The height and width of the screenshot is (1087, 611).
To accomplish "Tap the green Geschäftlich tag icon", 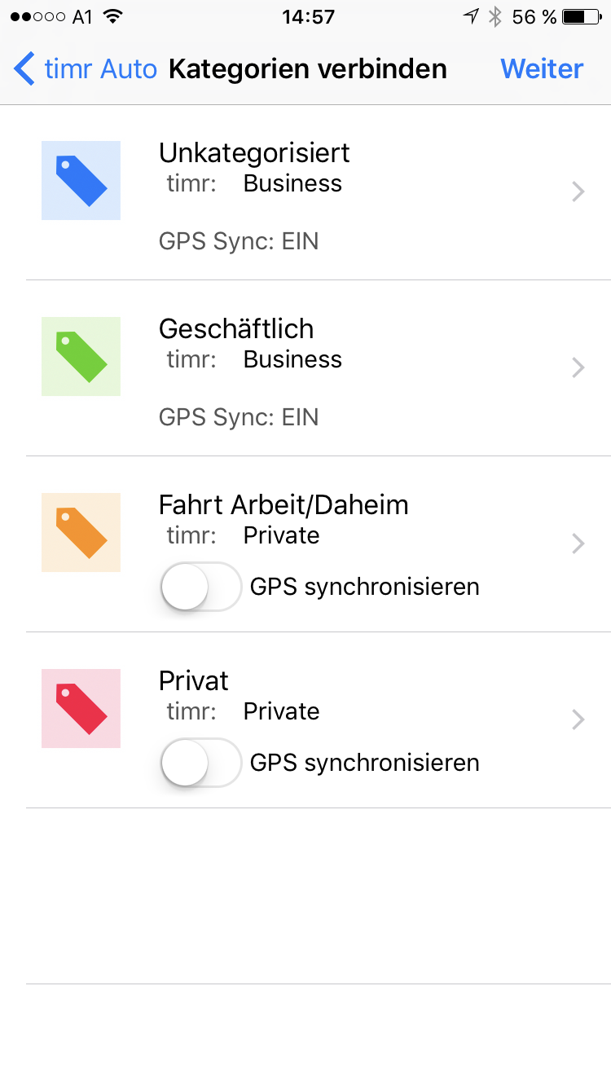I will (x=81, y=356).
